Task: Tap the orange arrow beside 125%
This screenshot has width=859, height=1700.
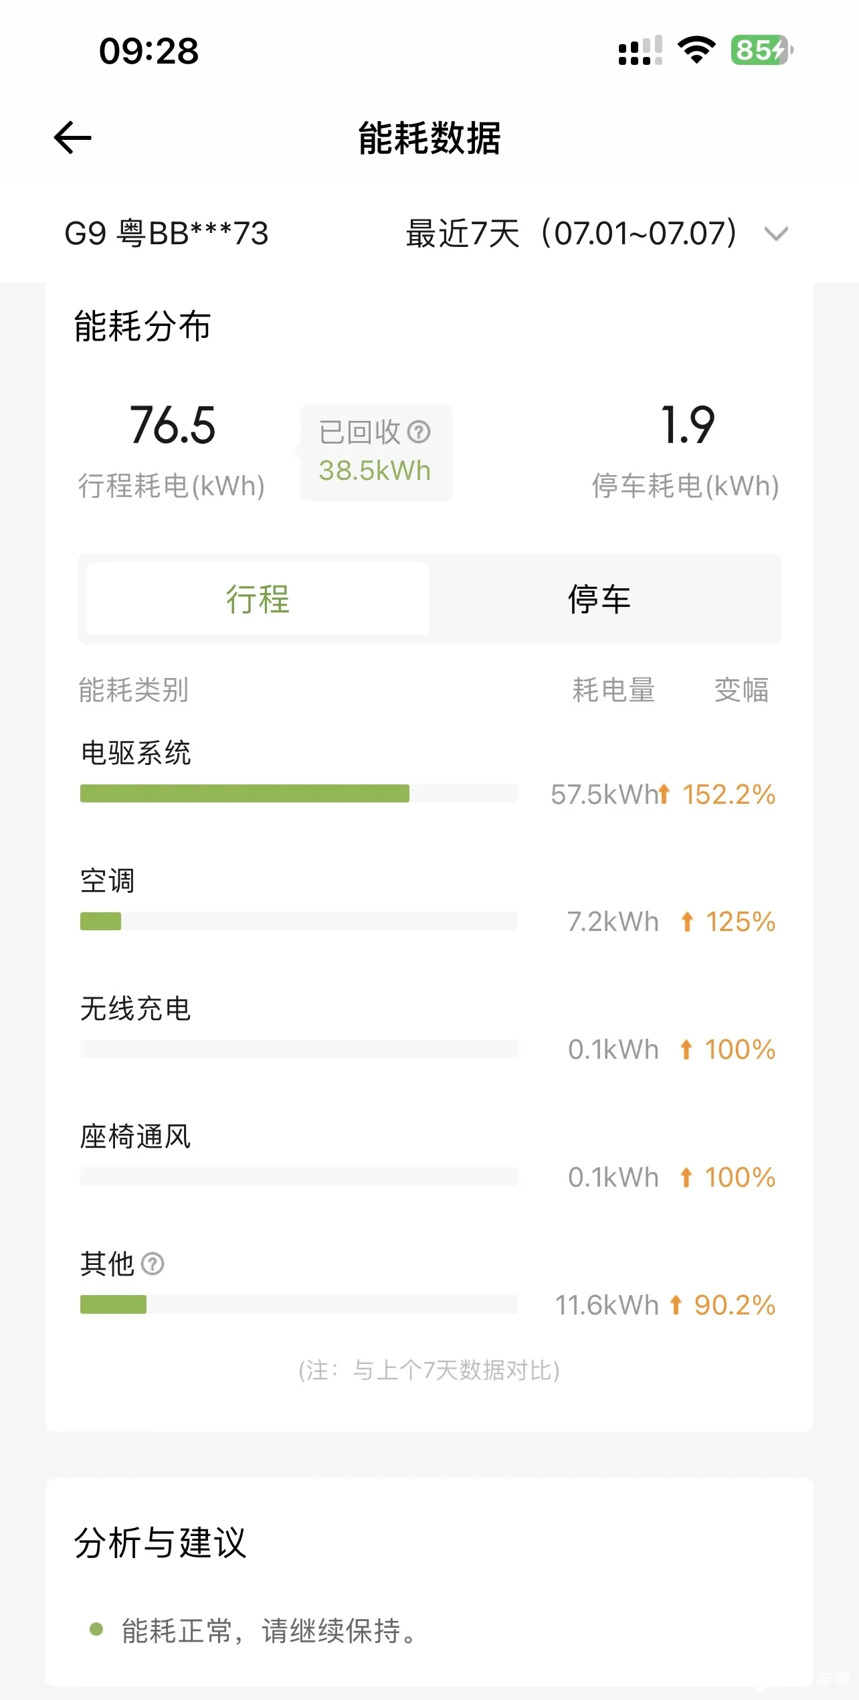Action: (x=687, y=922)
